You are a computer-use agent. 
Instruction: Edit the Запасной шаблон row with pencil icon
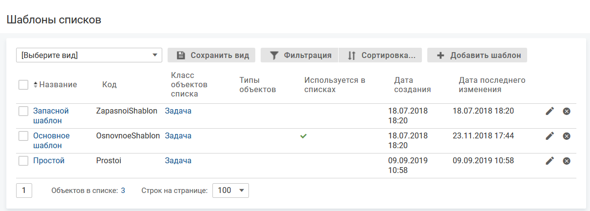pos(550,111)
